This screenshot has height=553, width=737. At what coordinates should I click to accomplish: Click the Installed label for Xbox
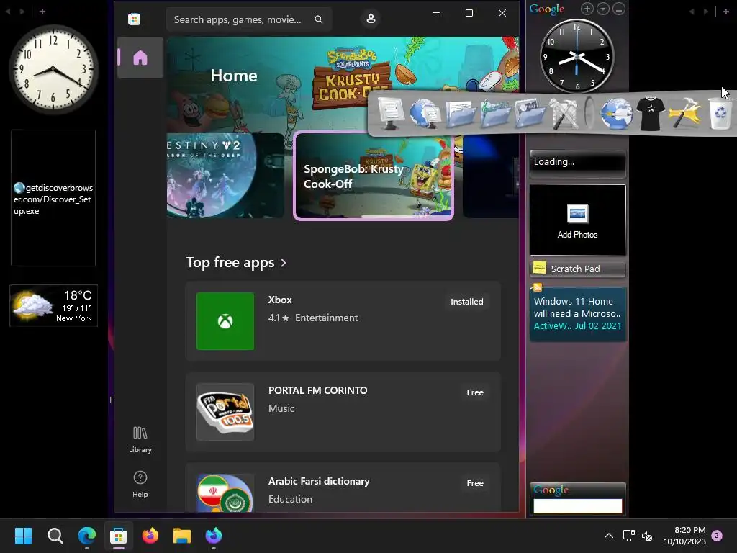[x=466, y=302]
